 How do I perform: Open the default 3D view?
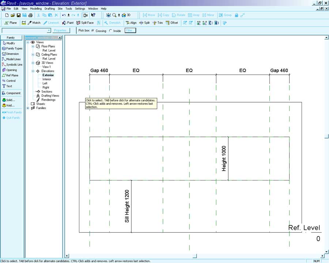(126, 15)
